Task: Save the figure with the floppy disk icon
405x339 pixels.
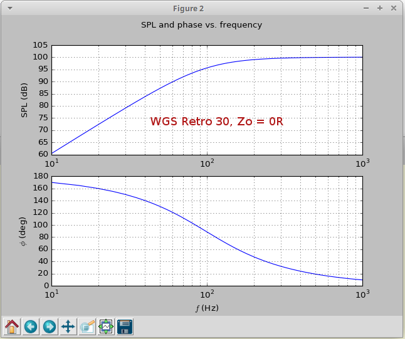Action: point(125,326)
